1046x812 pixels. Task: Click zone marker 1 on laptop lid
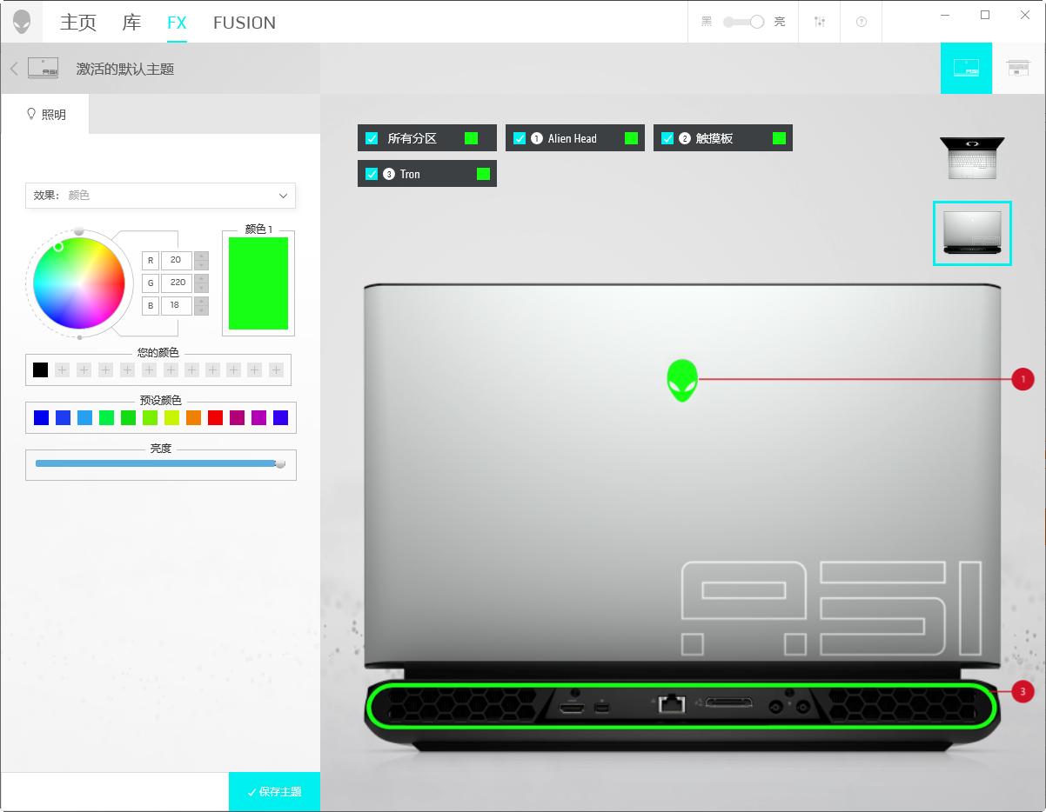coord(1023,379)
